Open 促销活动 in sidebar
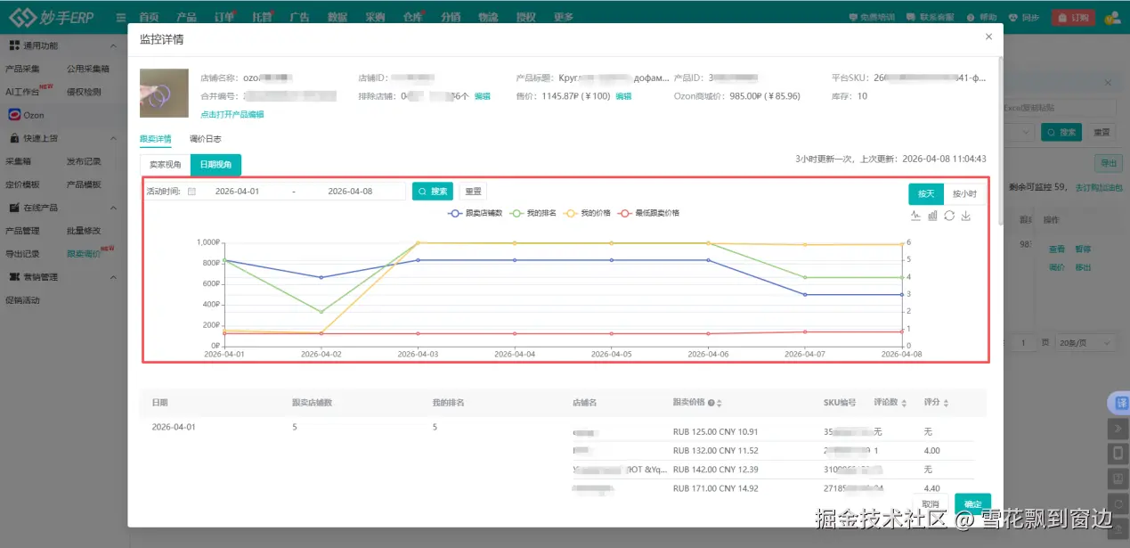The height and width of the screenshot is (548, 1130). pos(22,300)
